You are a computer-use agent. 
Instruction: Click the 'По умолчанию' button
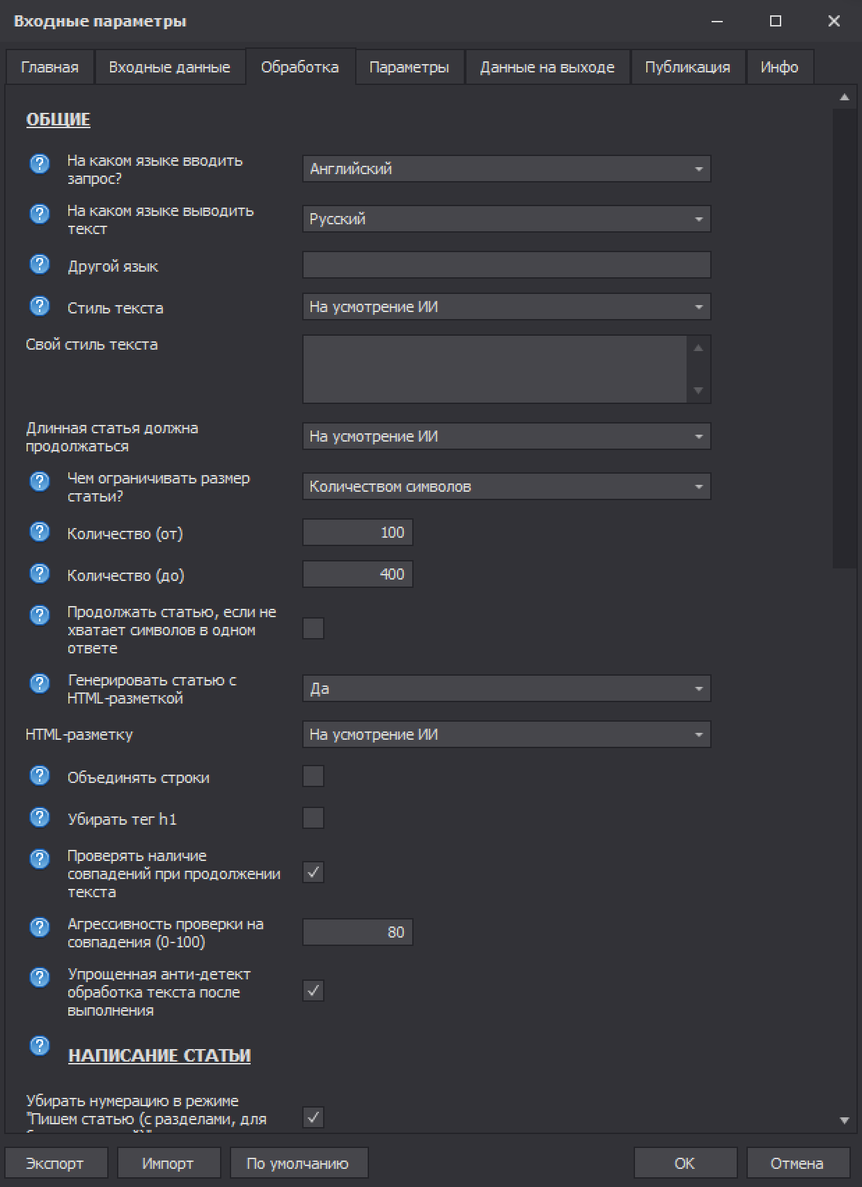point(298,1163)
